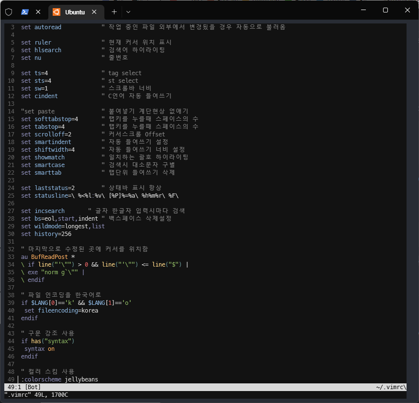Click on 'set wildmode=longest,list' text
Viewport: 419px width, 403px height.
click(63, 226)
